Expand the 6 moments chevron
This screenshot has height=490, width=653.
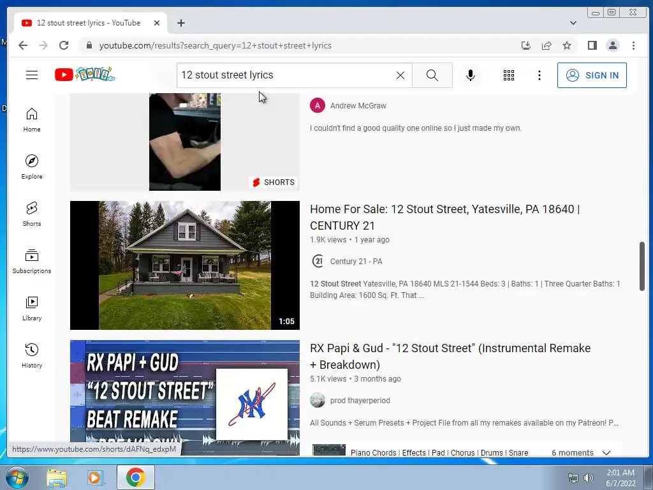pos(606,452)
